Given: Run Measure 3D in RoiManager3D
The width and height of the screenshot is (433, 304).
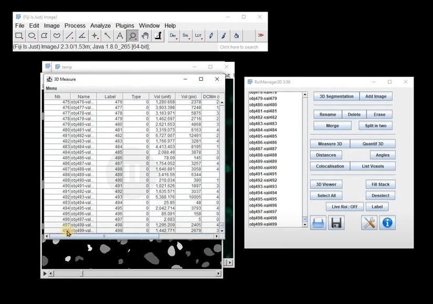Looking at the screenshot, I should (330, 144).
